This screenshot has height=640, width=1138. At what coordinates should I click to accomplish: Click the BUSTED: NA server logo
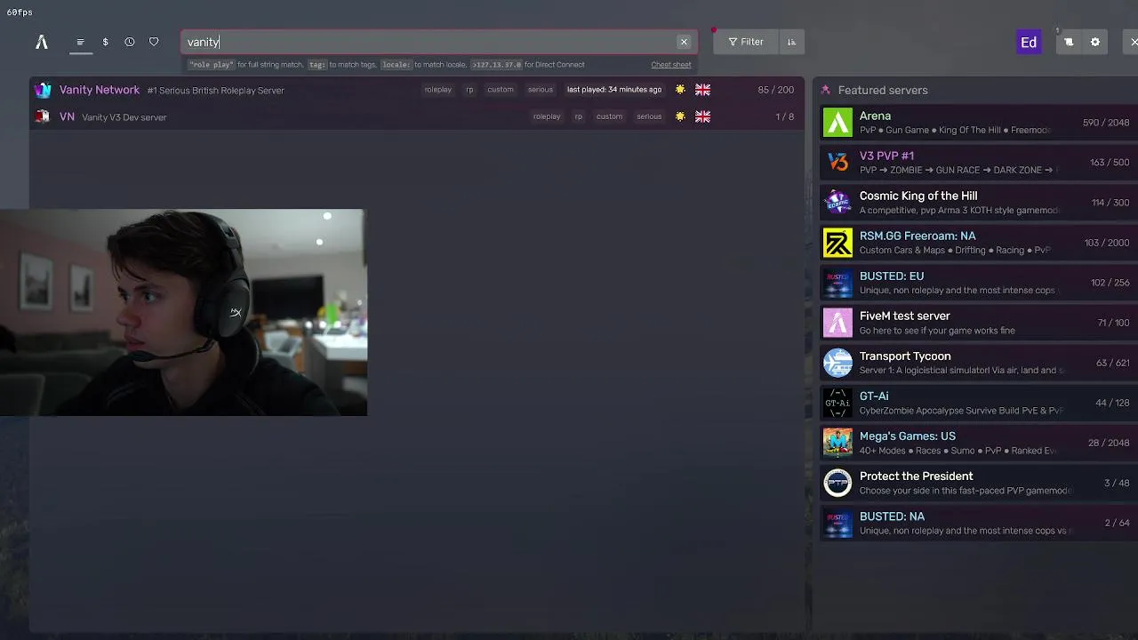837,523
